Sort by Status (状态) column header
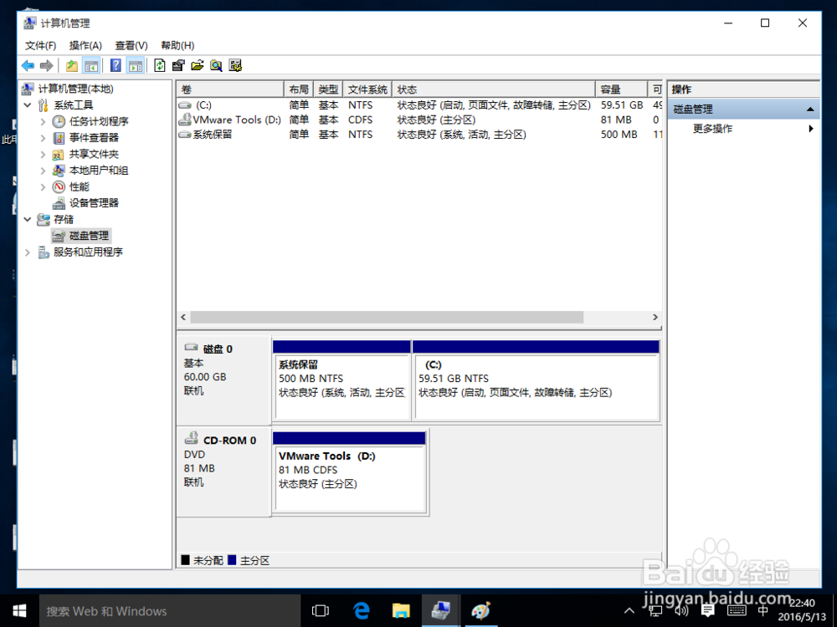Viewport: 837px width, 627px height. (494, 89)
